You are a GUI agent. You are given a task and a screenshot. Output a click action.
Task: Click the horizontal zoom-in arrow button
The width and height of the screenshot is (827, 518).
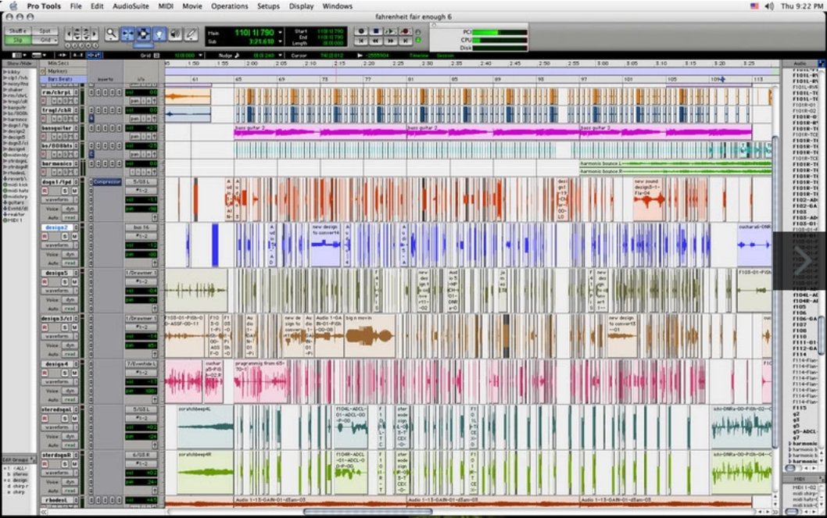[95, 35]
